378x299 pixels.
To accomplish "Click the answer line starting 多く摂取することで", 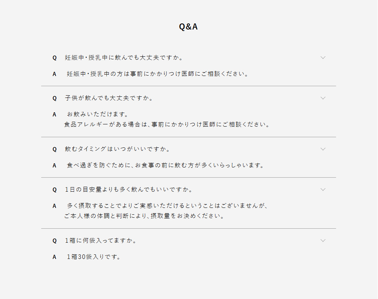I will [167, 206].
